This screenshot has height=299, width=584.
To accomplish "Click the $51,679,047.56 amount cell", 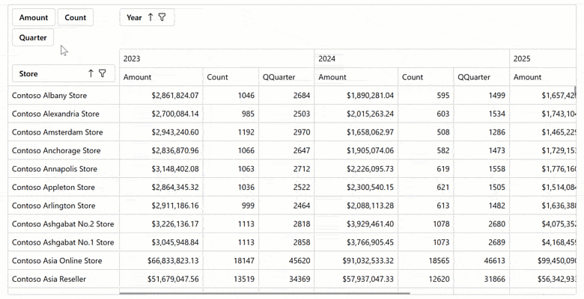I will coord(161,279).
